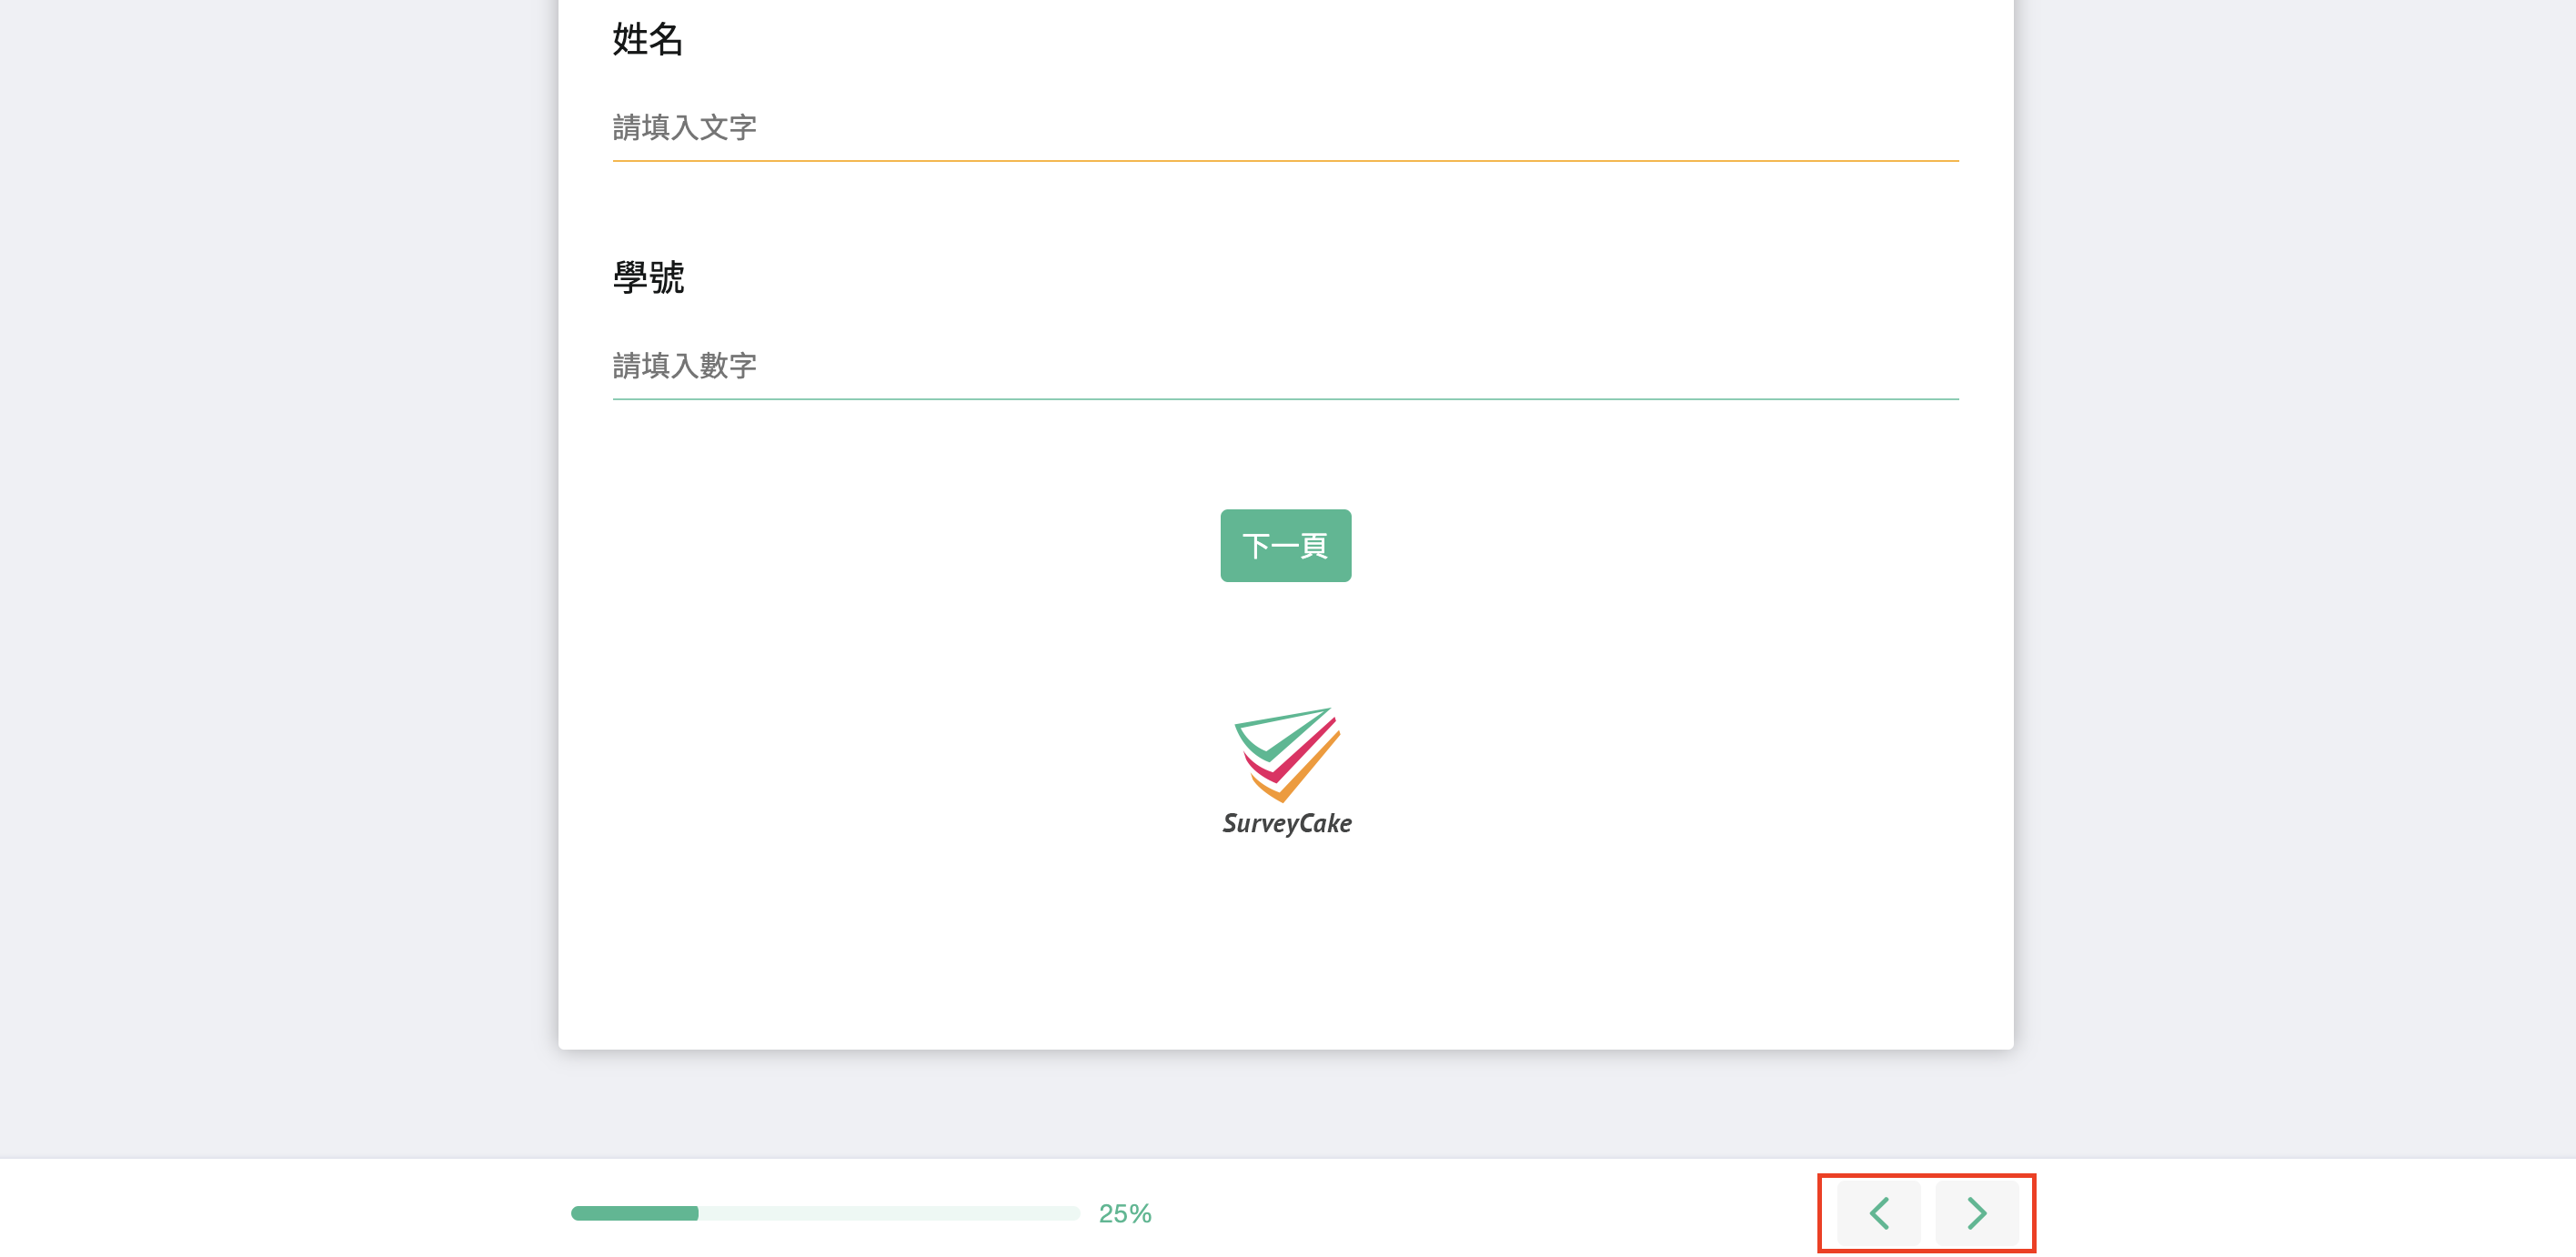2576x1257 pixels.
Task: Click the SurveyCake checkmark logo
Action: tap(1286, 753)
